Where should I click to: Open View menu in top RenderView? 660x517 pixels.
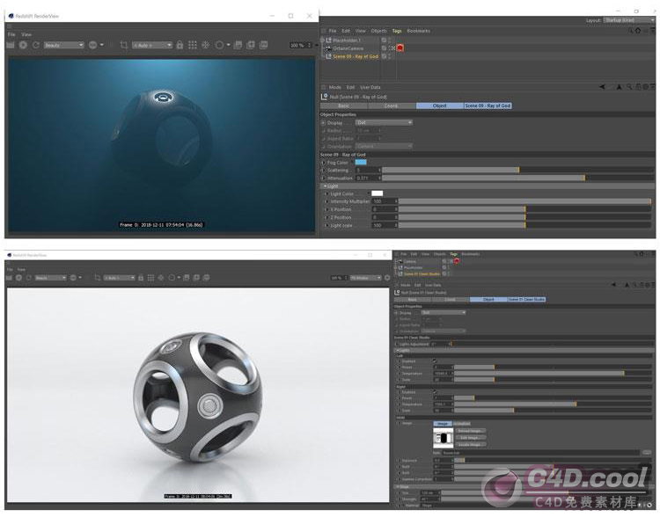[x=26, y=34]
